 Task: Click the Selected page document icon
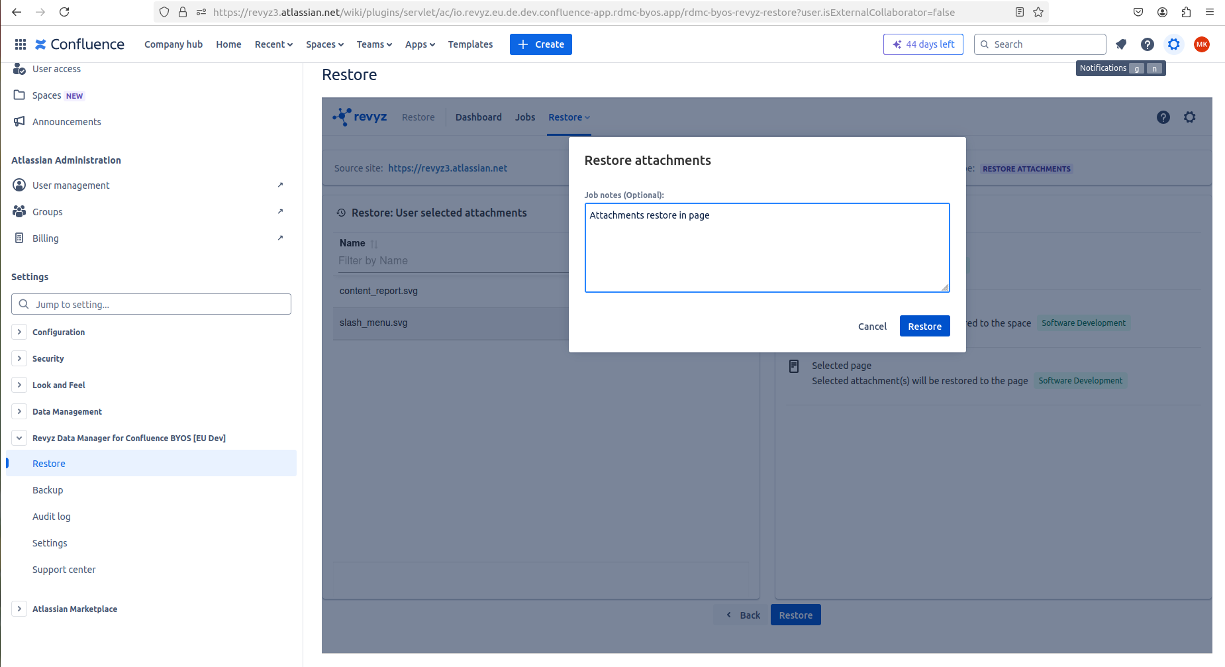[x=794, y=366]
